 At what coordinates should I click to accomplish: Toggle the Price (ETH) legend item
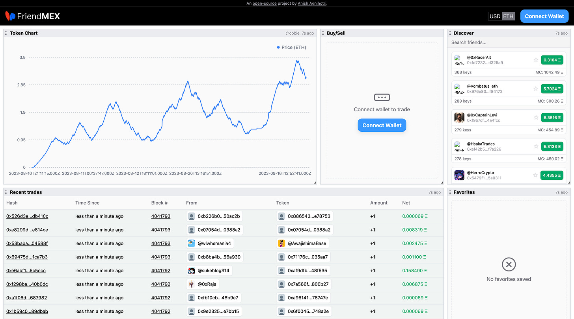[291, 47]
